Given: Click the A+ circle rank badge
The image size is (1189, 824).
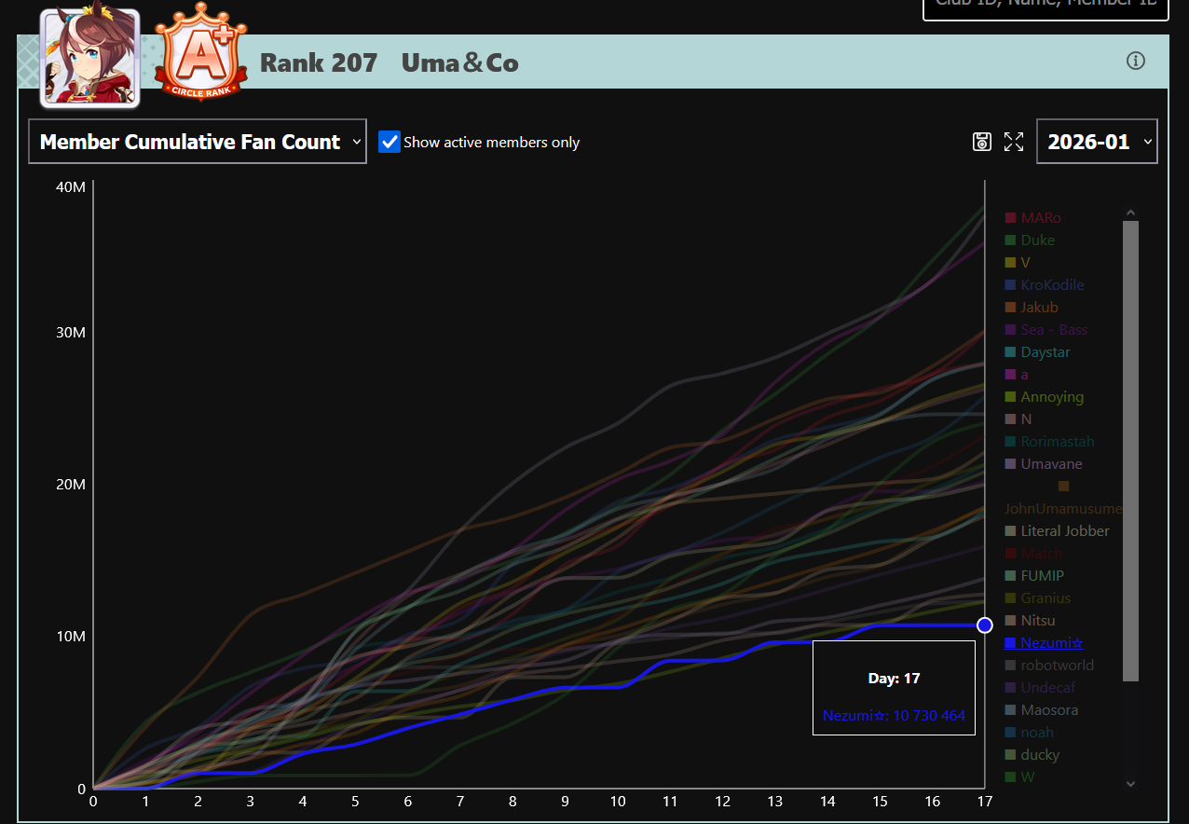Looking at the screenshot, I should pos(201,51).
